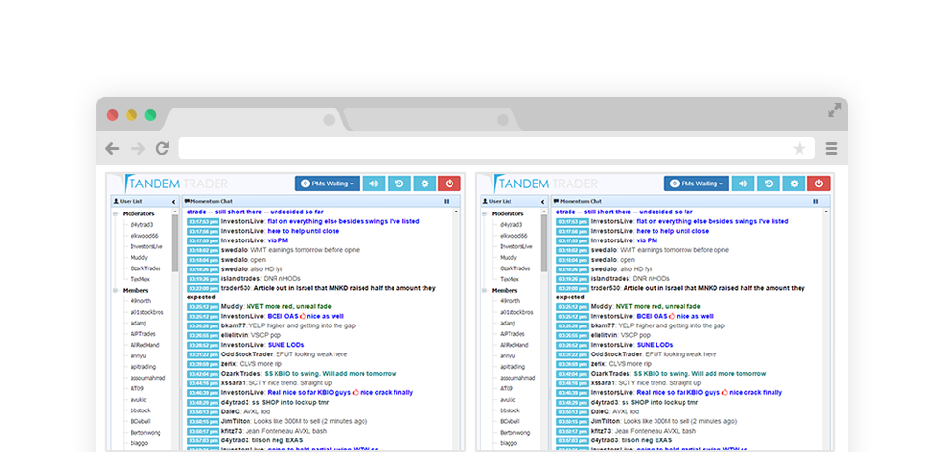Reload the page with the refresh icon

pos(162,148)
